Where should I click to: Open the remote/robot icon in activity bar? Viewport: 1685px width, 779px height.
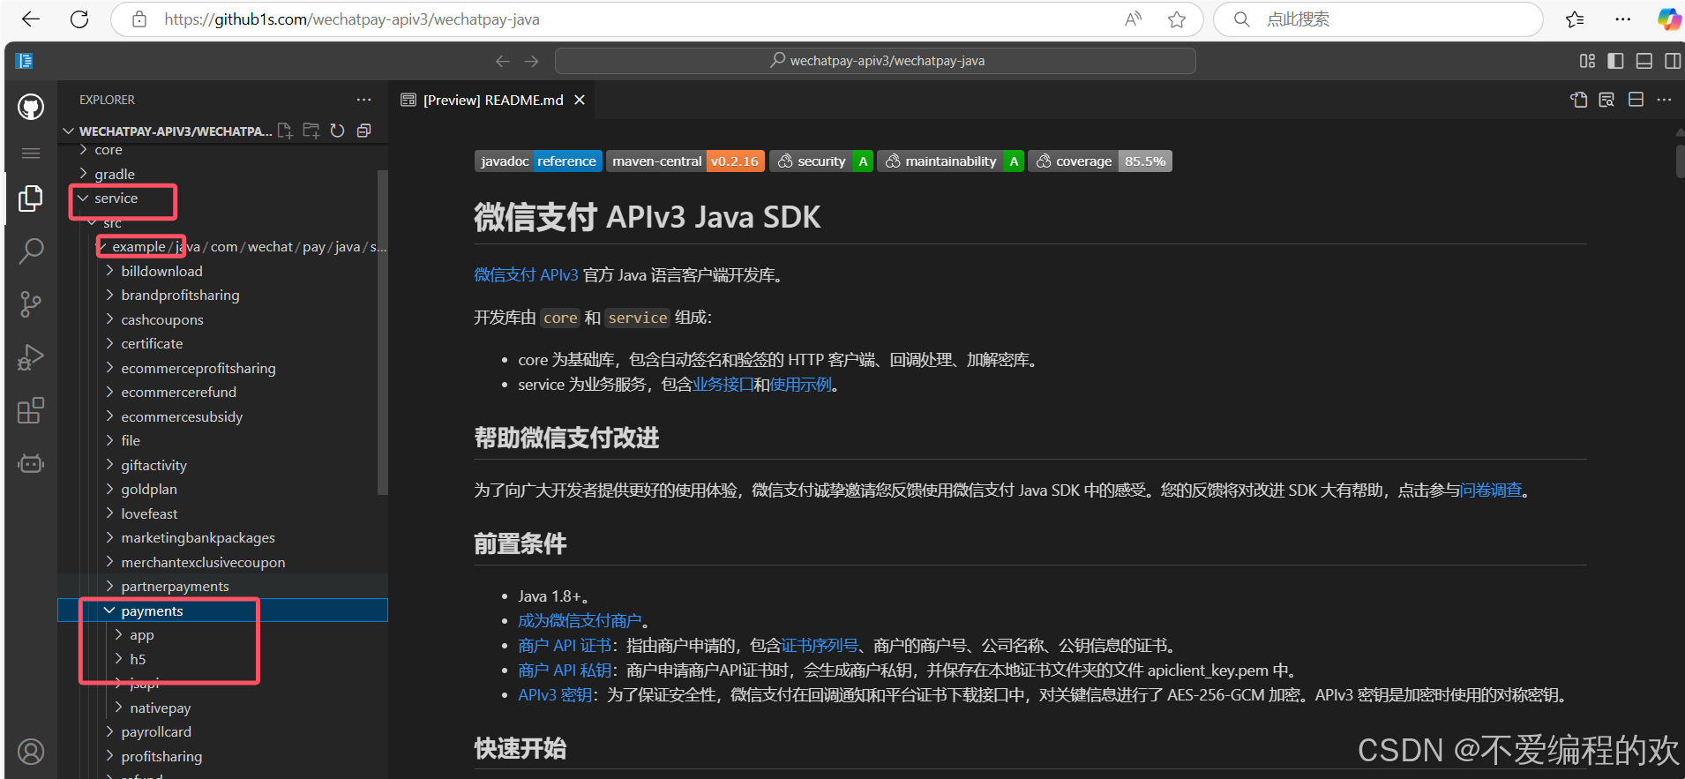pyautogui.click(x=31, y=463)
